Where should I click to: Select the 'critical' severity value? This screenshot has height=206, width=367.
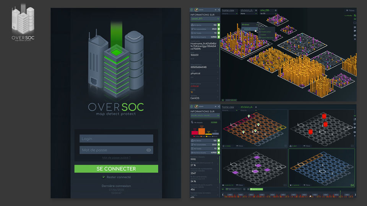195,86
